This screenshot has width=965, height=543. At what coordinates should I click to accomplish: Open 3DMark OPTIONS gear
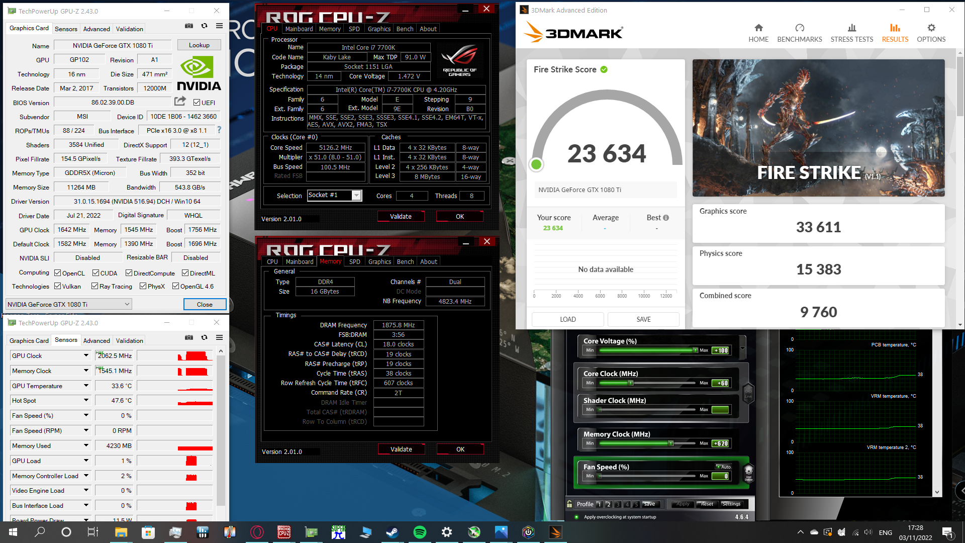[x=931, y=33]
